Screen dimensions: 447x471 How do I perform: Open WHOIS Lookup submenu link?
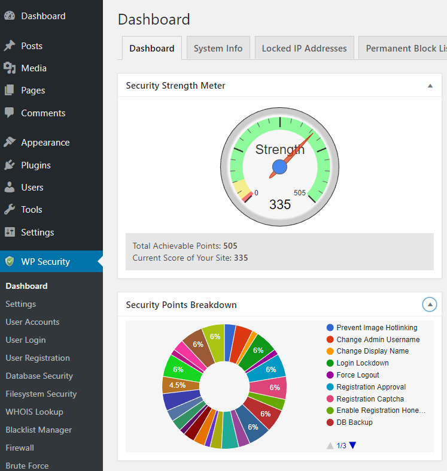[x=34, y=412]
